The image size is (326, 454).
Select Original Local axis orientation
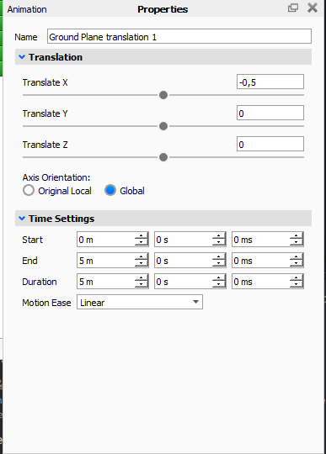click(29, 191)
